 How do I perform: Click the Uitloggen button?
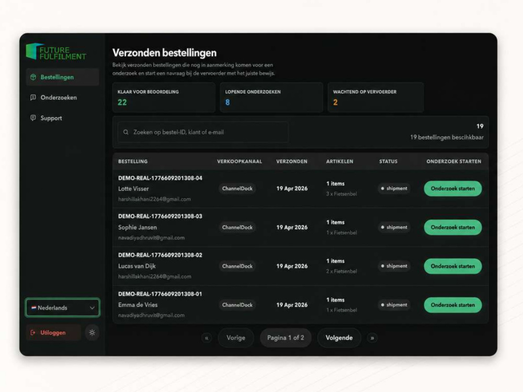coord(53,332)
